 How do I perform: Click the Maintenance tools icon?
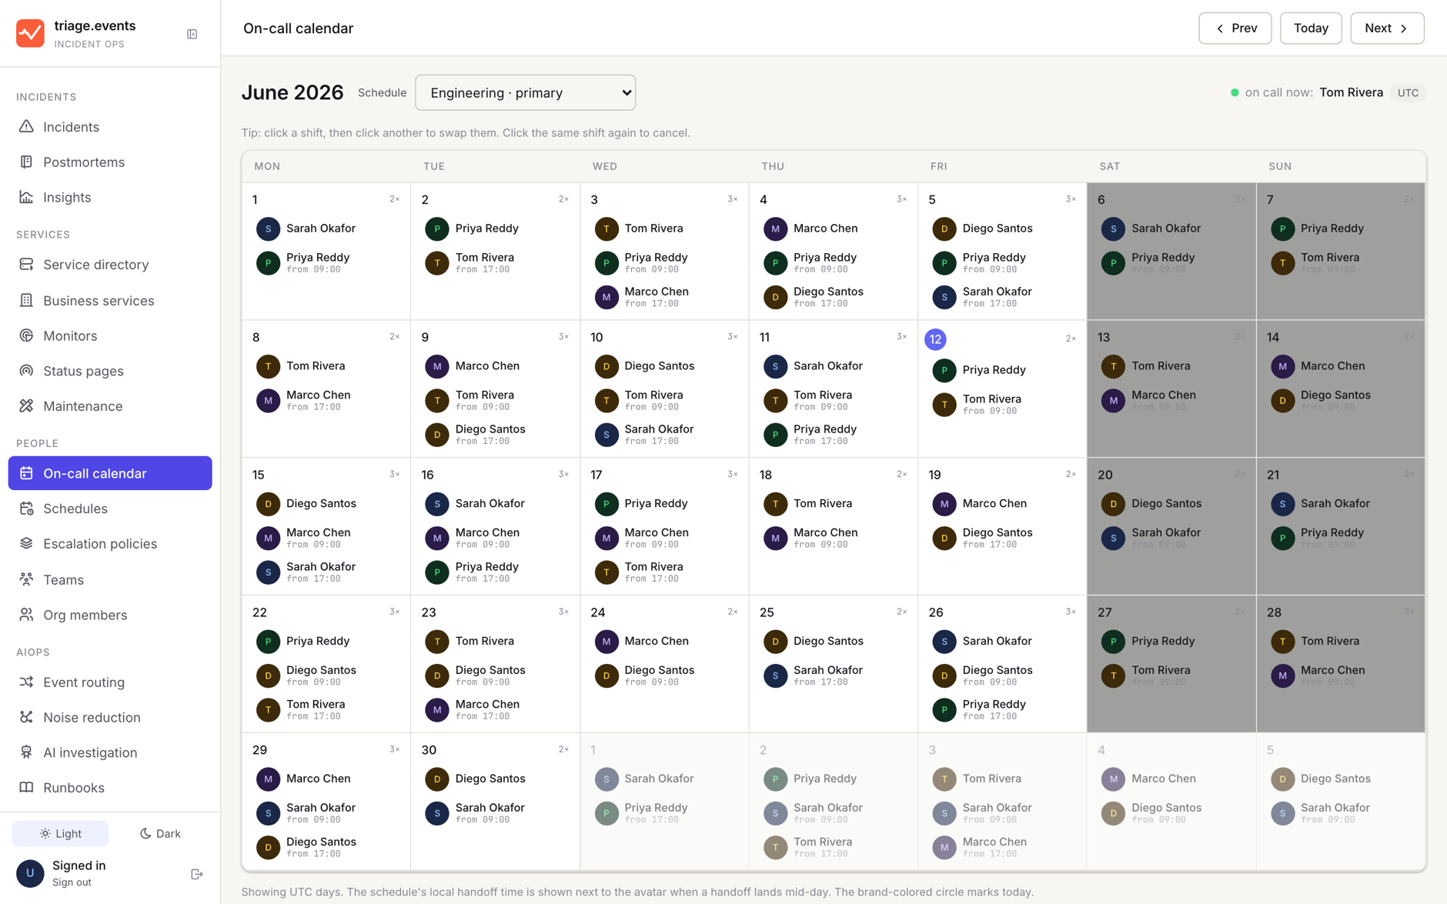26,405
